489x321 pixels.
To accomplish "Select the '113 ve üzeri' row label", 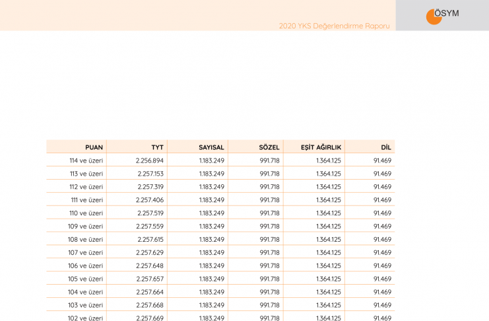I will (86, 174).
